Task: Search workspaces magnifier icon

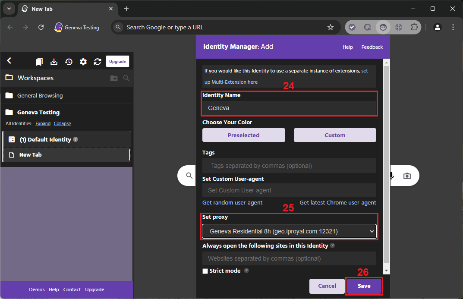Action: pos(126,78)
